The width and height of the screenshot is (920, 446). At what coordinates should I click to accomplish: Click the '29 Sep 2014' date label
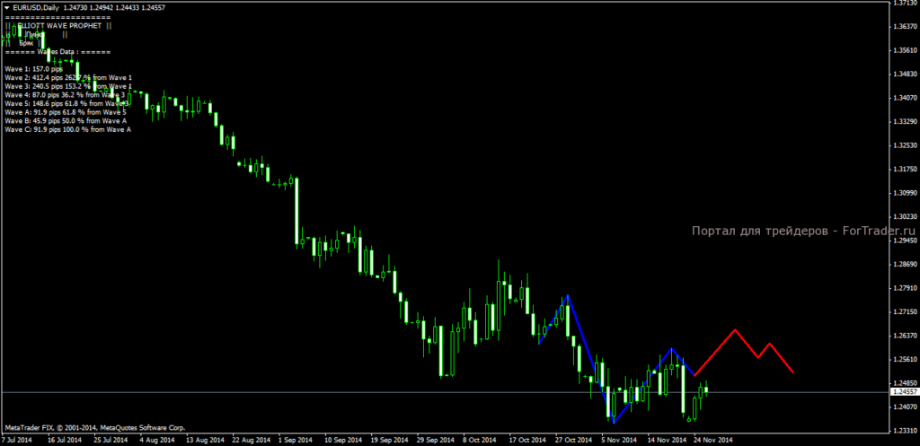pyautogui.click(x=436, y=440)
